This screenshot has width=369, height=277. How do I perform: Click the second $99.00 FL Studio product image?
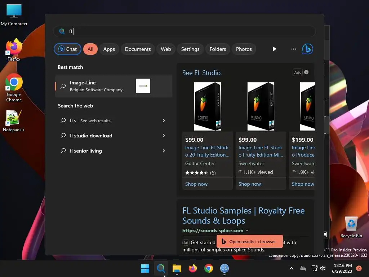(x=261, y=106)
